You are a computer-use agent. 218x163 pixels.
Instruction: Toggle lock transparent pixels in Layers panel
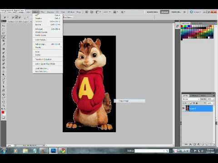(188, 103)
